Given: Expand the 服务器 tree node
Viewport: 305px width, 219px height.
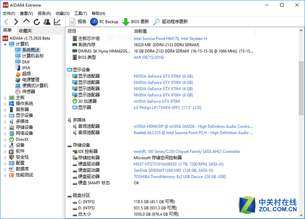Looking at the screenshot, I should [5, 110].
